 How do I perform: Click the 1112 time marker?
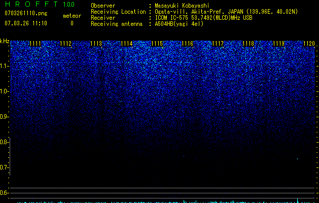[x=66, y=44]
